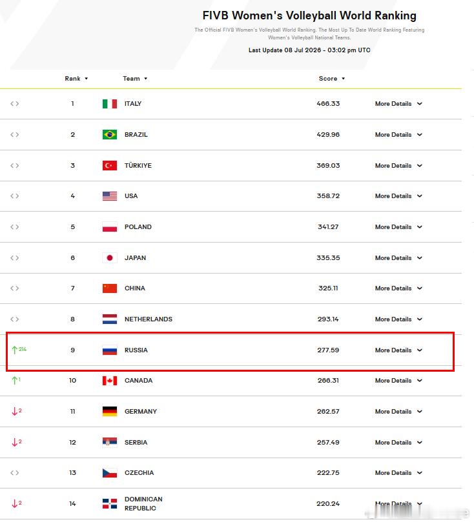This screenshot has width=474, height=524.
Task: Click the USA team name
Action: [131, 196]
